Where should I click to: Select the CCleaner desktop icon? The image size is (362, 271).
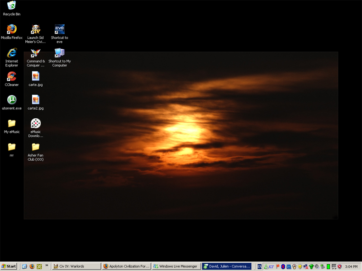pos(12,76)
